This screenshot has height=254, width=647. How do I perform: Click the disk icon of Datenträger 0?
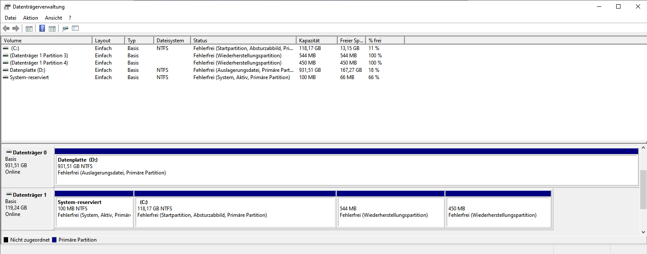[9, 152]
